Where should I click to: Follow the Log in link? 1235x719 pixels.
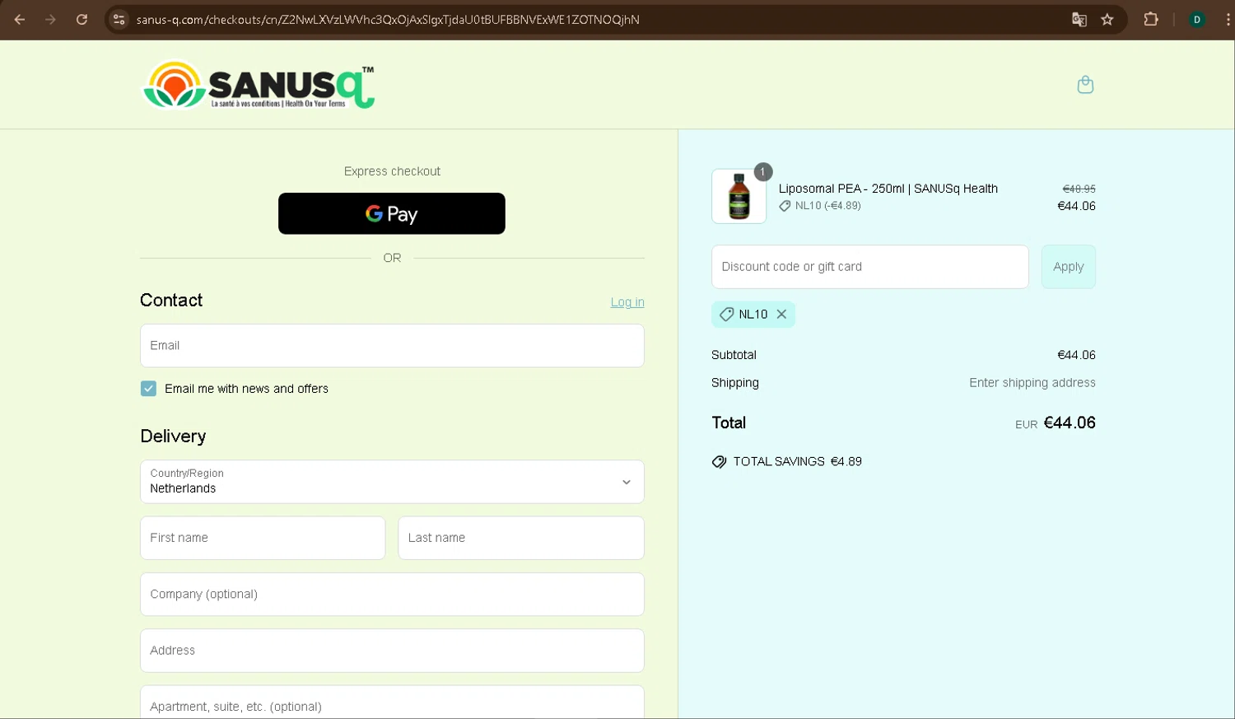627,302
